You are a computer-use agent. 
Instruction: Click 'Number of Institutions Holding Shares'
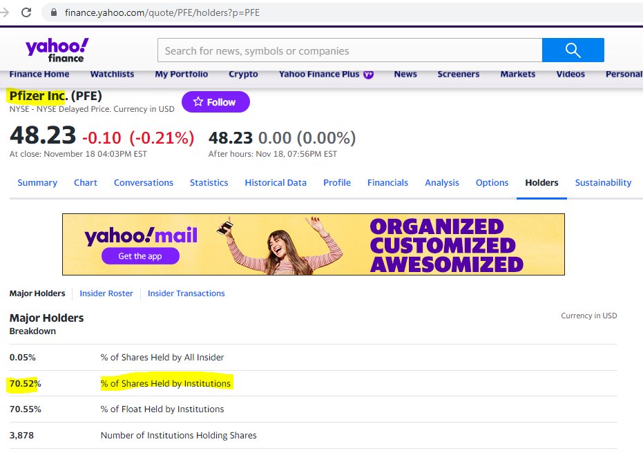(179, 435)
